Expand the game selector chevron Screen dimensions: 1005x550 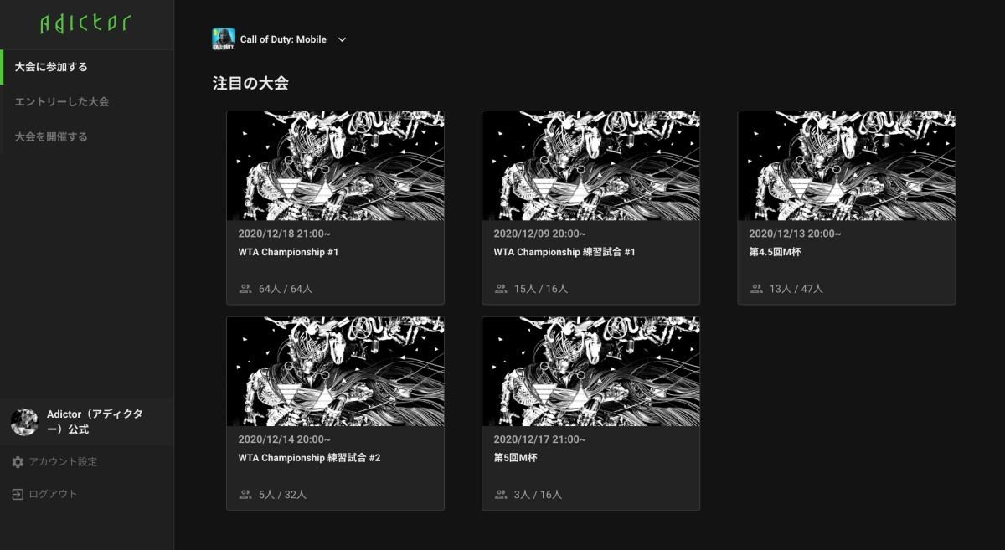pyautogui.click(x=342, y=39)
